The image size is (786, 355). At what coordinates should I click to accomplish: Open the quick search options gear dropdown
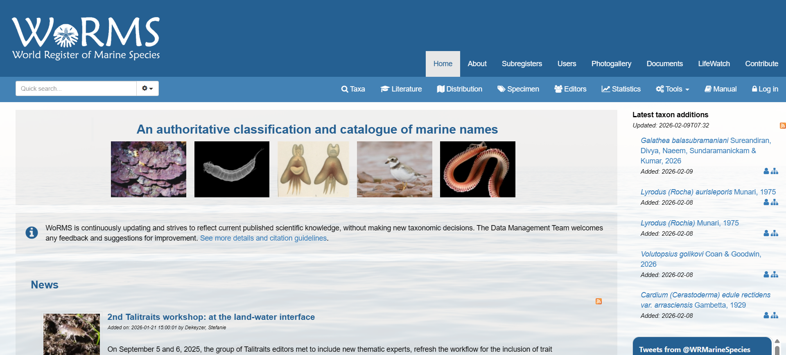coord(147,88)
